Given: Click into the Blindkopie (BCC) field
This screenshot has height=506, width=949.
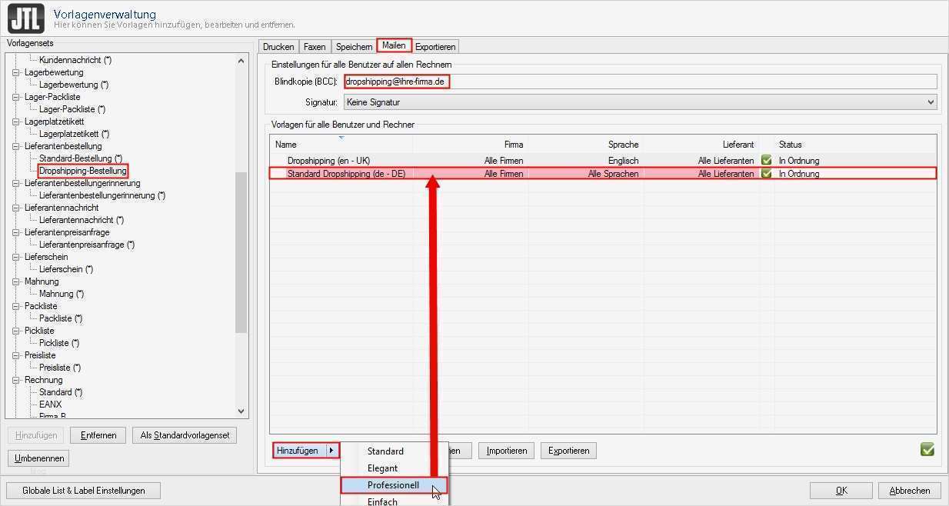Looking at the screenshot, I should [640, 82].
